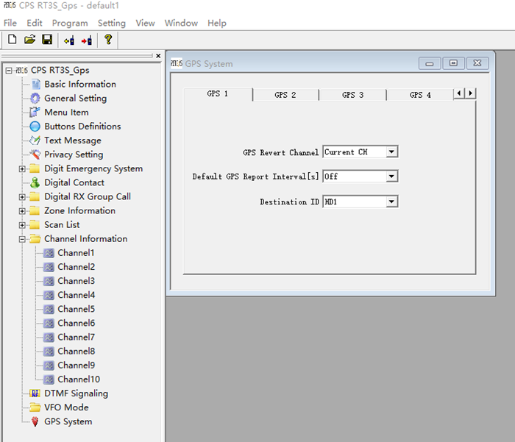Select DTMF Signaling in the tree
This screenshot has height=442, width=515.
tap(76, 393)
